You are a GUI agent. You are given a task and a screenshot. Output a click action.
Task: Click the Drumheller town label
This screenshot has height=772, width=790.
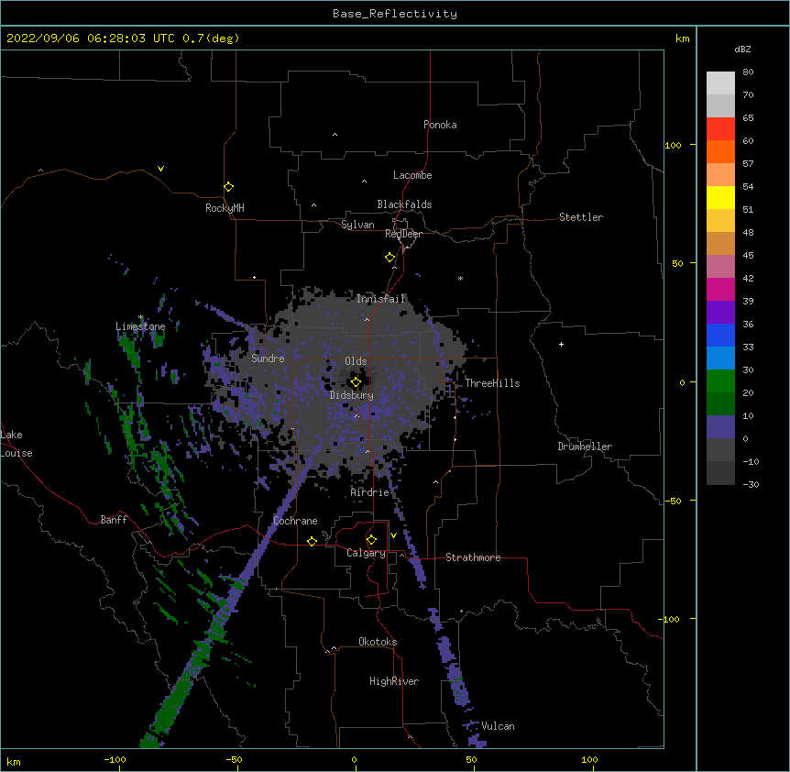point(585,447)
